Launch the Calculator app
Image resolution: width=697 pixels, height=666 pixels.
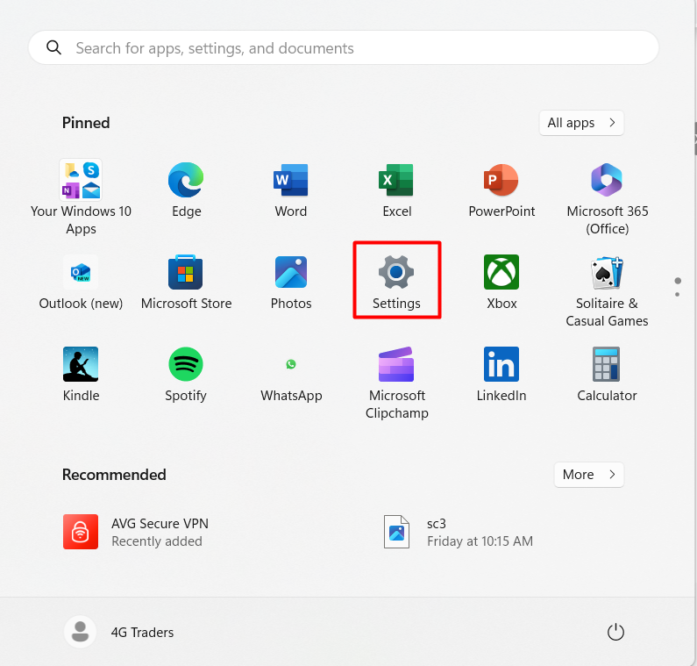pyautogui.click(x=607, y=374)
